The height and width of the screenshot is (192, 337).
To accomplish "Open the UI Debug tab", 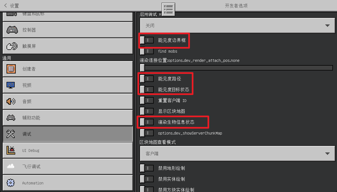I will [68, 150].
